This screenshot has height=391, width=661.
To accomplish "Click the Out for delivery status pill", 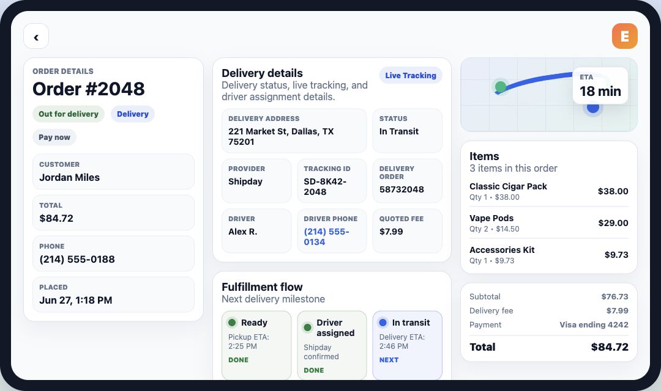I will 69,114.
